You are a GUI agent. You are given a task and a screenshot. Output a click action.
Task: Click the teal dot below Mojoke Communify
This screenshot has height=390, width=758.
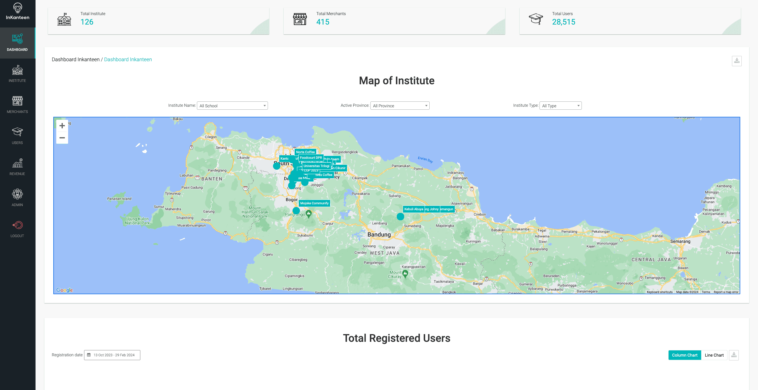[x=296, y=211]
